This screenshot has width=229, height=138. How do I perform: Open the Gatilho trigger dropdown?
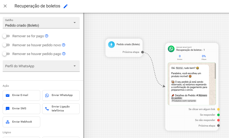[41, 23]
